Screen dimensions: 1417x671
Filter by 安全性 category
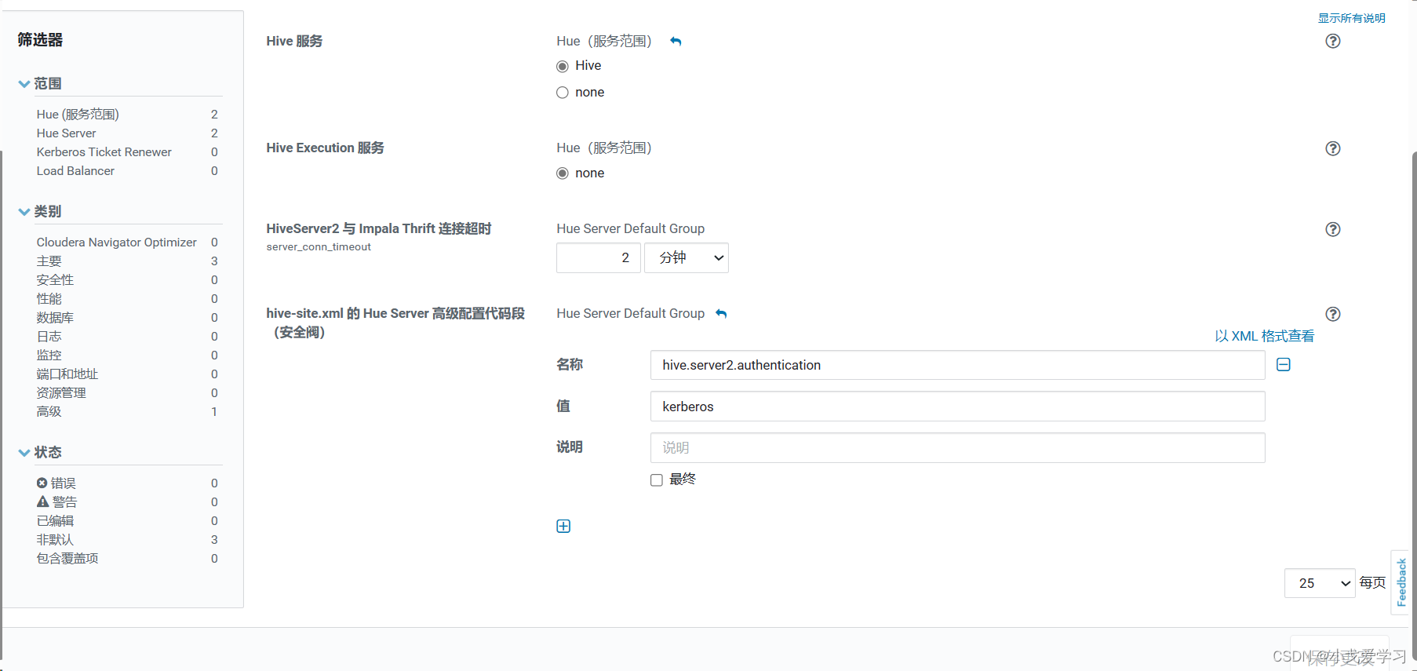coord(55,280)
